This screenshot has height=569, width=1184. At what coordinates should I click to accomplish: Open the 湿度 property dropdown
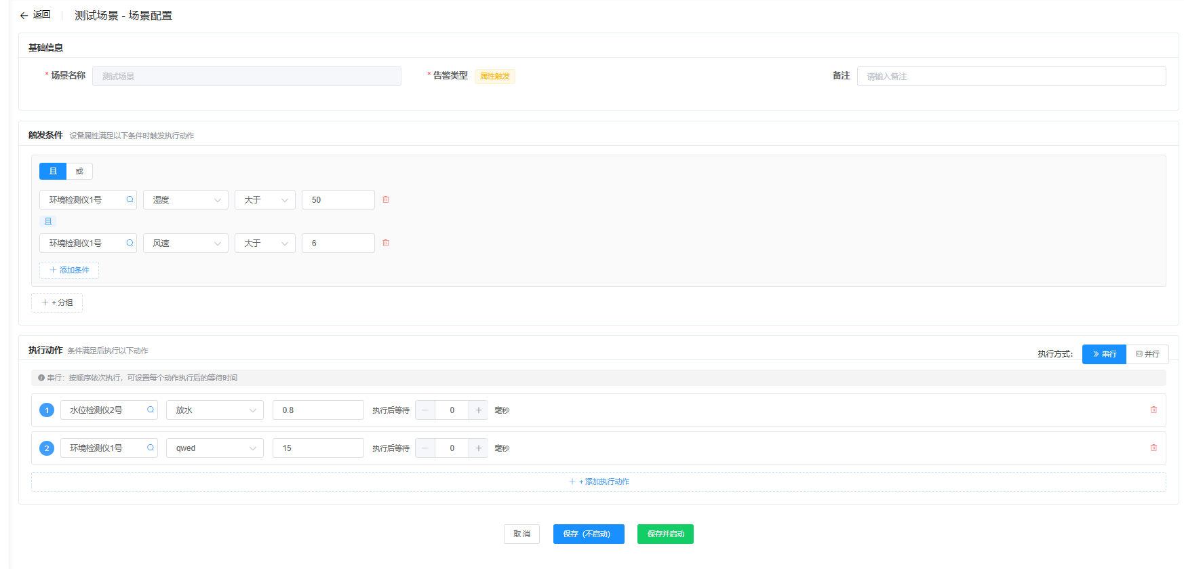coord(186,200)
